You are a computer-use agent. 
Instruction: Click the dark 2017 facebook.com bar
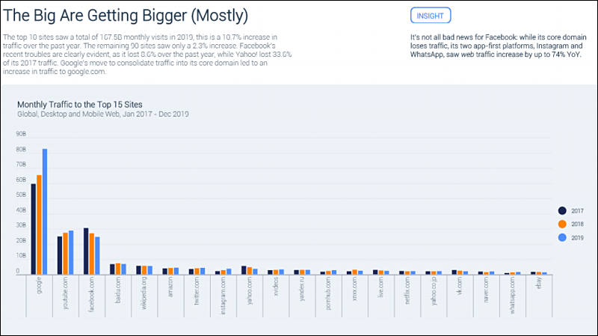pos(86,251)
